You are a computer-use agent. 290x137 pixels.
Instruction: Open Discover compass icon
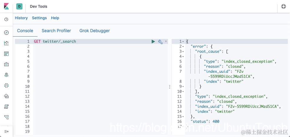(x=6, y=33)
